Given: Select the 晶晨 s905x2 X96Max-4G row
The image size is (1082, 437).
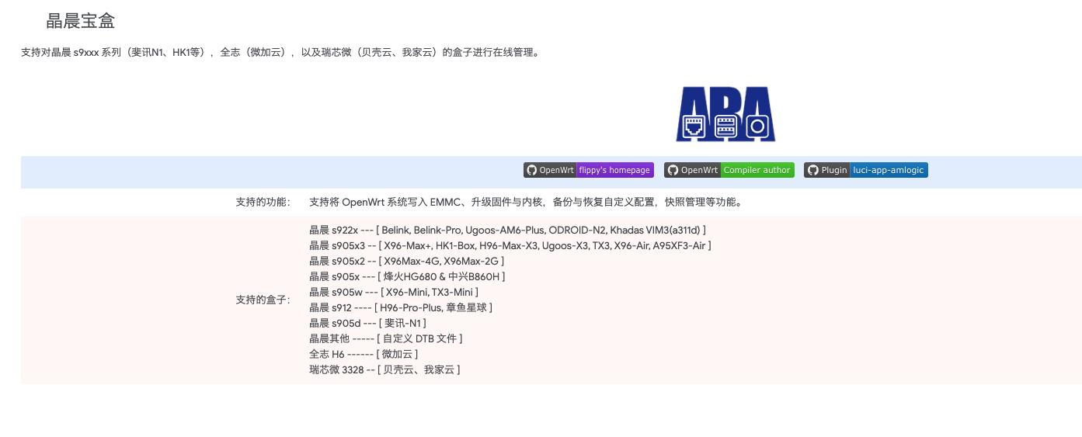Looking at the screenshot, I should (x=407, y=261).
